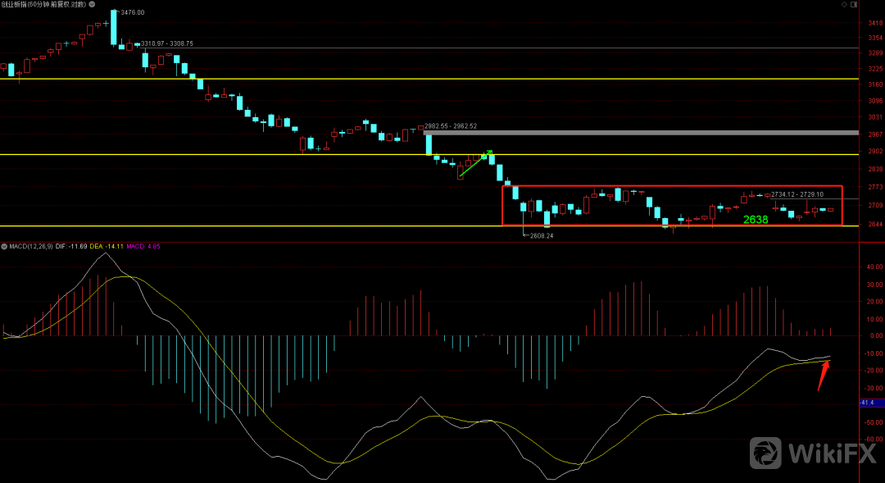This screenshot has width=885, height=483.
Task: Click the red arrow on MACD lines
Action: pos(824,376)
